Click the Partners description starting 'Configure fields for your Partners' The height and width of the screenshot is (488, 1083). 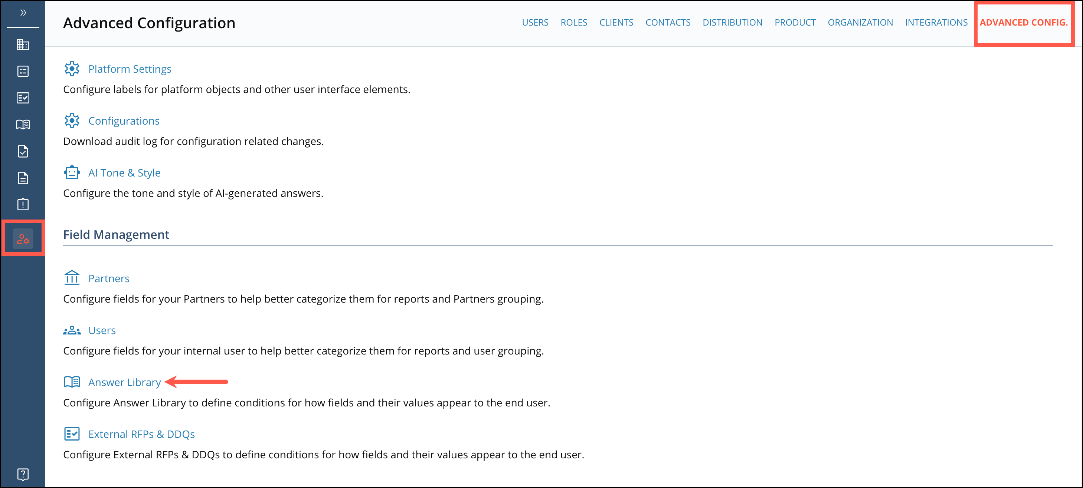(x=303, y=299)
